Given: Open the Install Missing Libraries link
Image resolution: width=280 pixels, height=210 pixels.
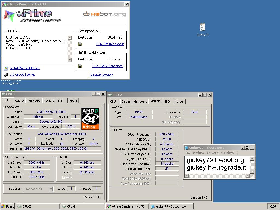Looking at the screenshot, I should tap(25, 68).
